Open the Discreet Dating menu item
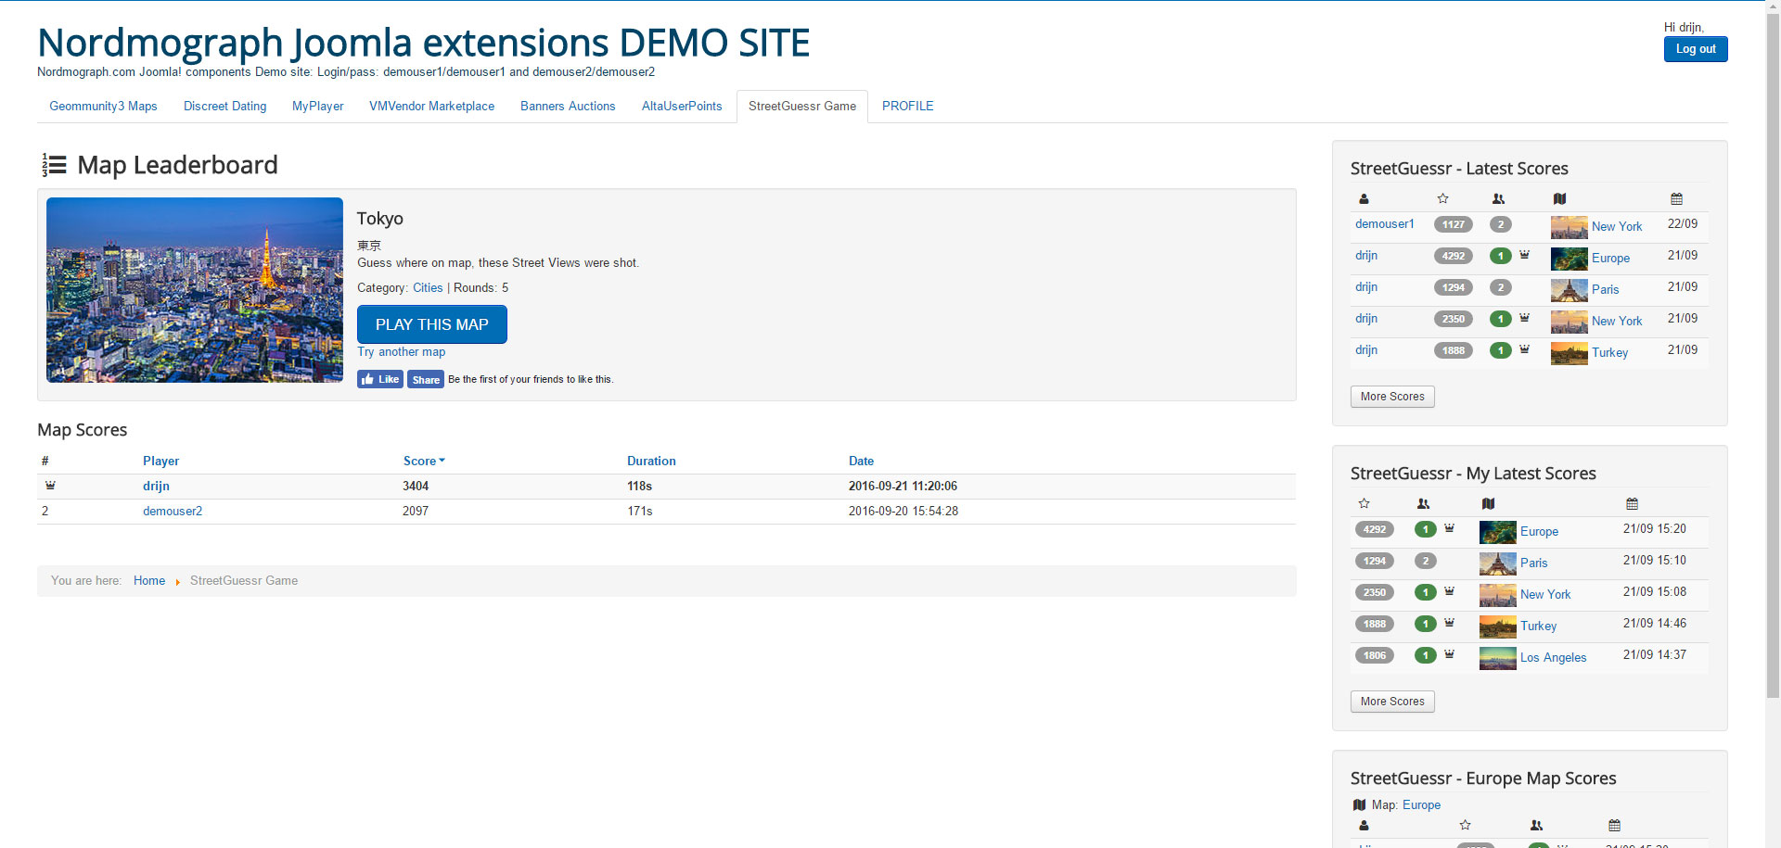 pyautogui.click(x=224, y=107)
